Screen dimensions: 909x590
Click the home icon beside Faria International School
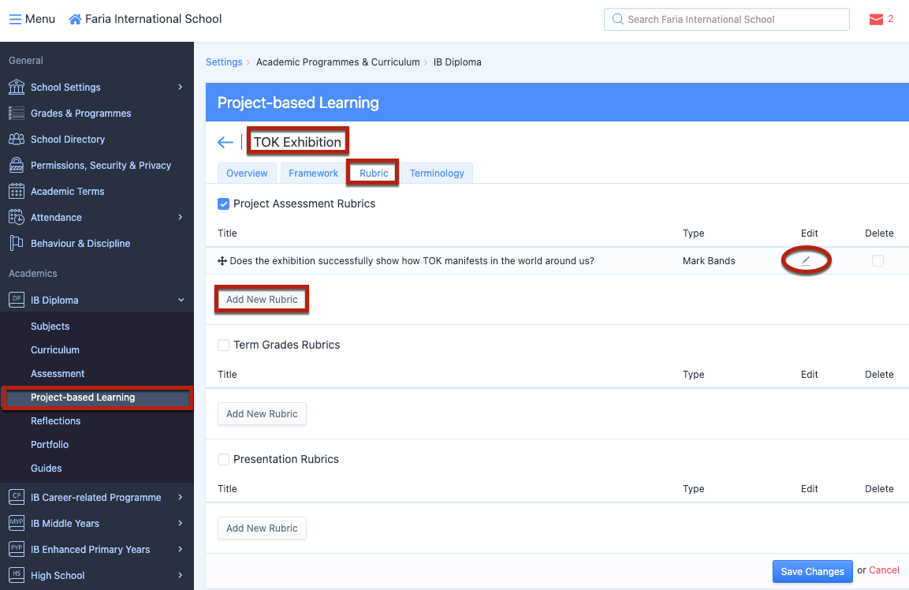point(75,19)
